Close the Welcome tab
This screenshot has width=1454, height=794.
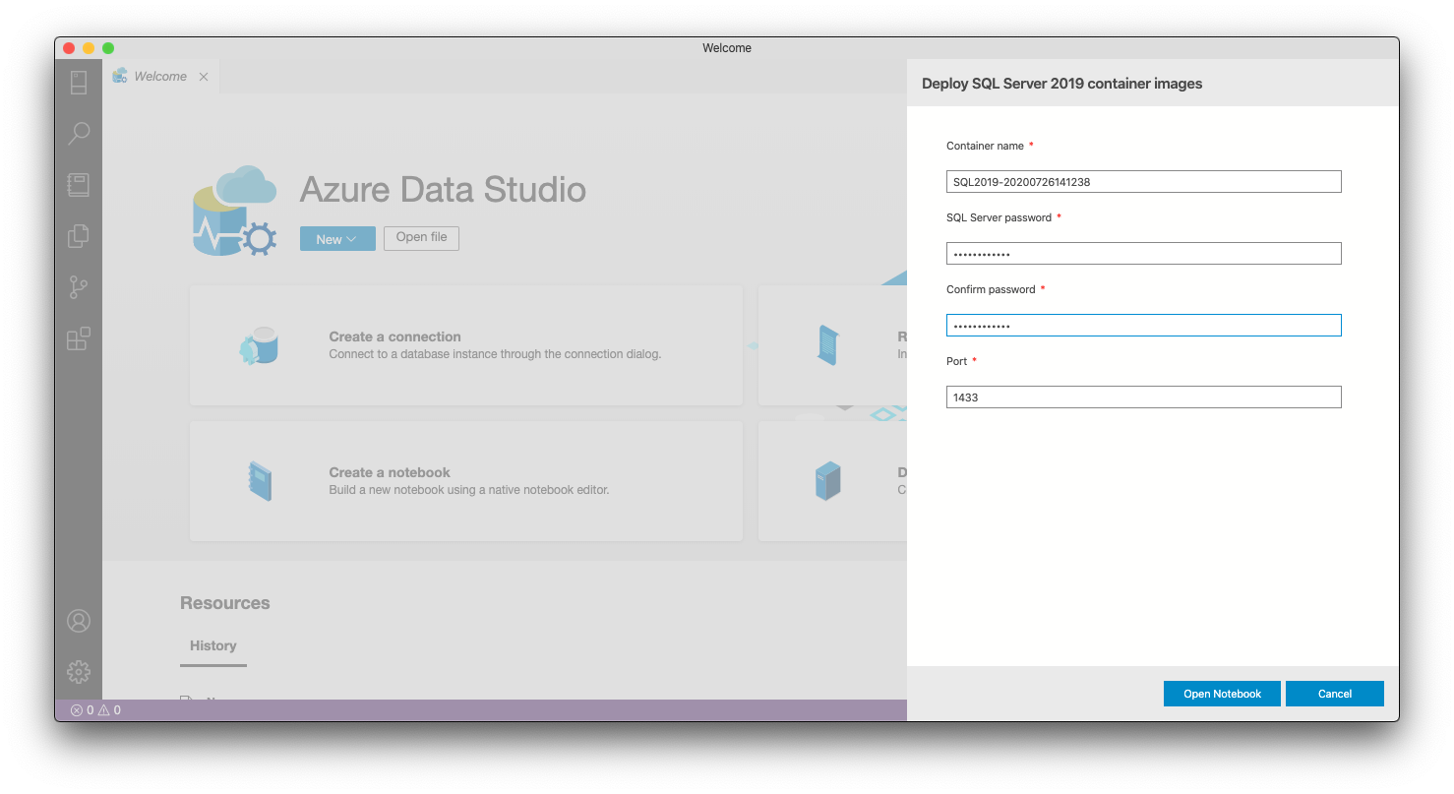click(204, 77)
